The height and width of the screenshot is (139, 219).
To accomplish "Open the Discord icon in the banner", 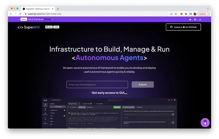I will [195, 20].
